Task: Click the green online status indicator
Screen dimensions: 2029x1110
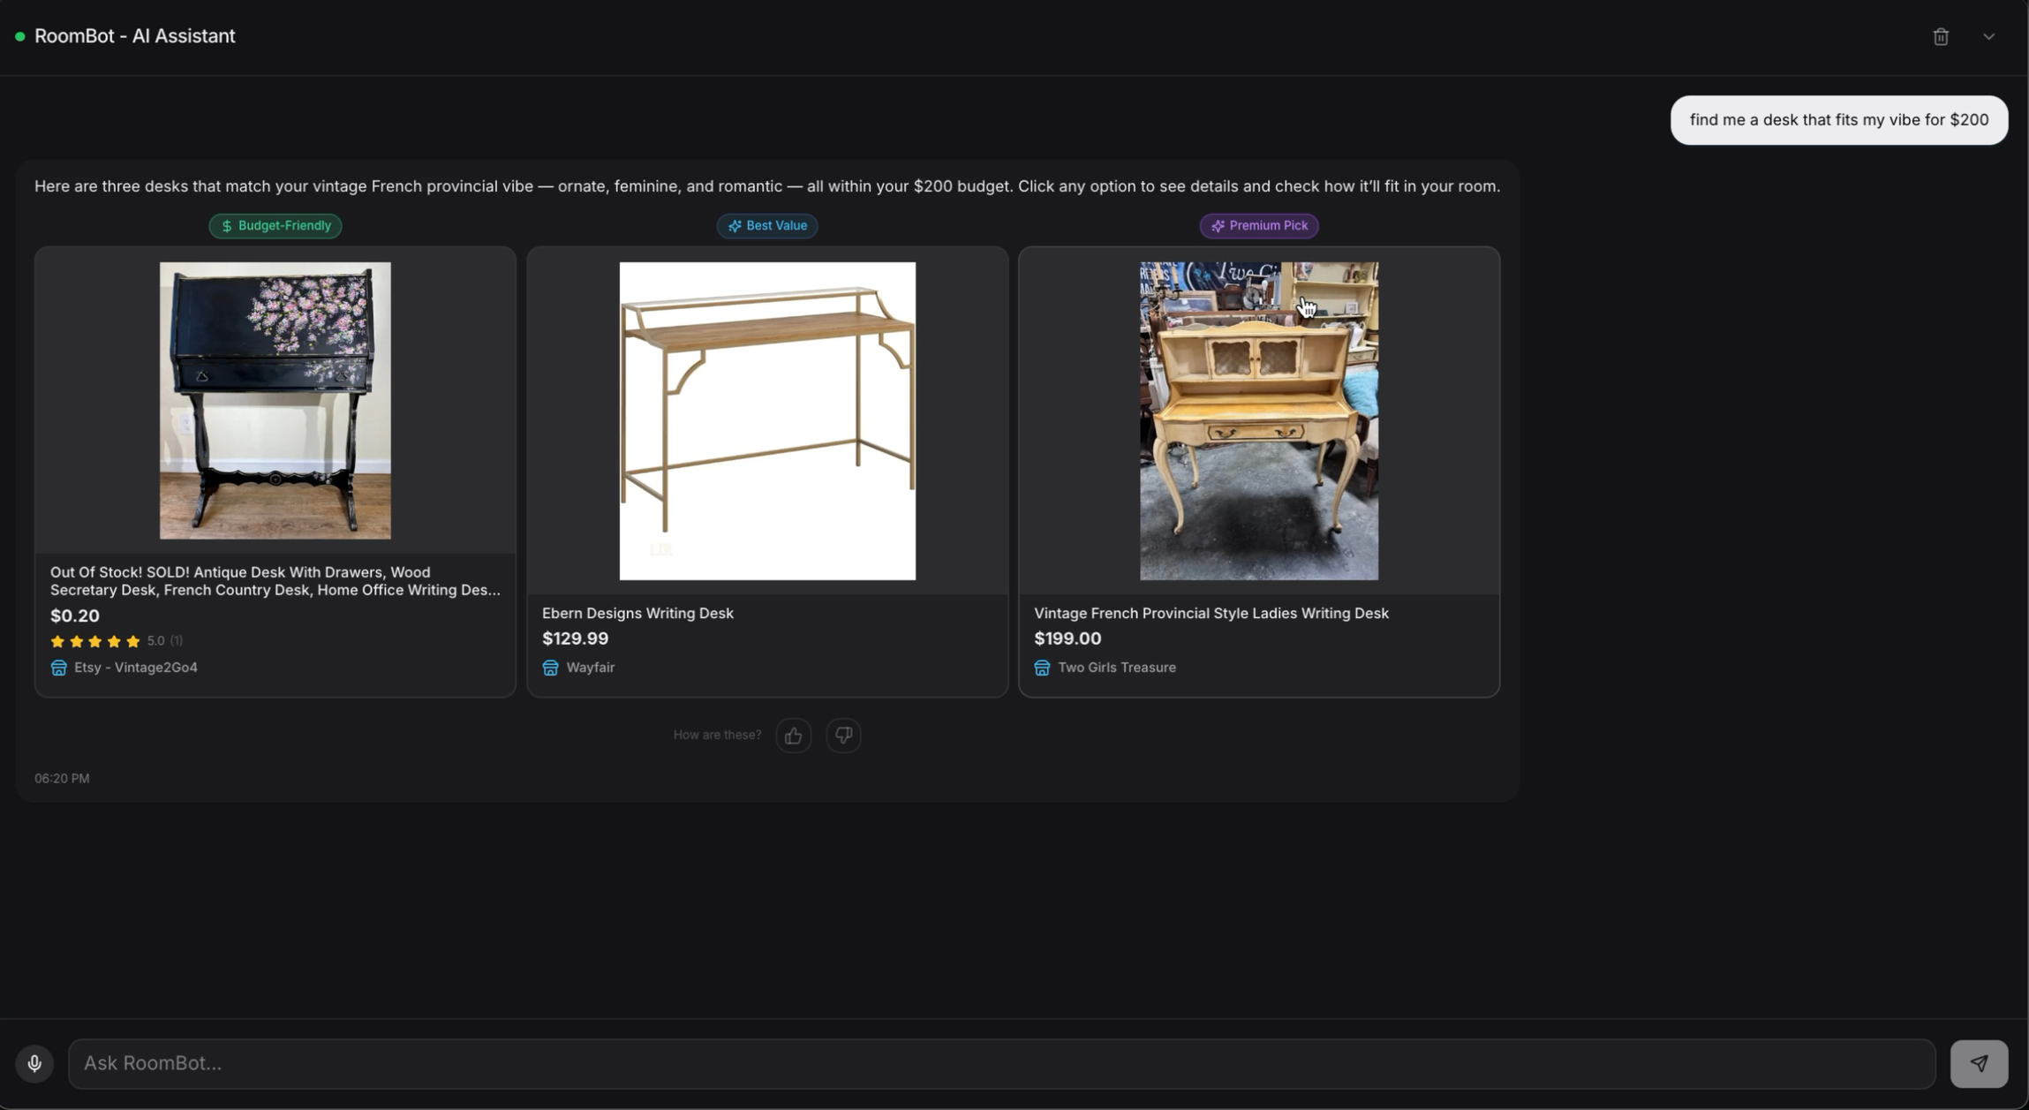Action: [19, 35]
